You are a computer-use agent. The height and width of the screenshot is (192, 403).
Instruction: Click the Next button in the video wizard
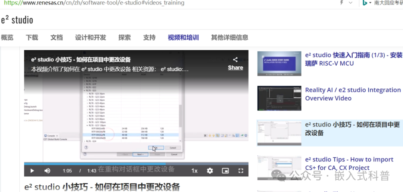click(x=140, y=154)
